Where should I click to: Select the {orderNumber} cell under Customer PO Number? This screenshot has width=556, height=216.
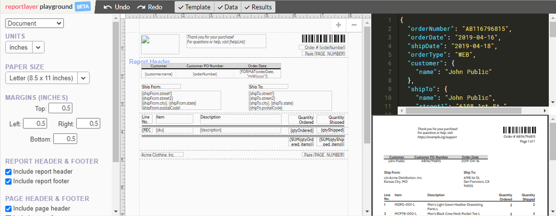205,74
